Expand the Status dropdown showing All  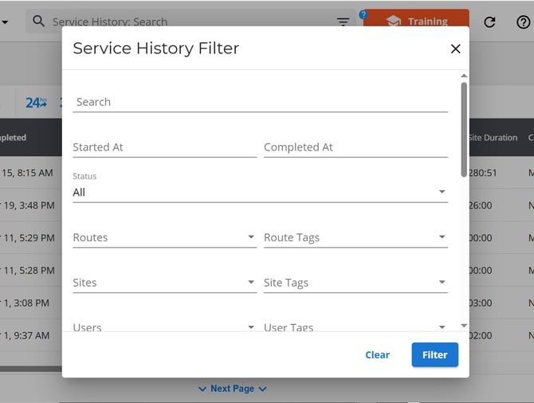click(260, 192)
